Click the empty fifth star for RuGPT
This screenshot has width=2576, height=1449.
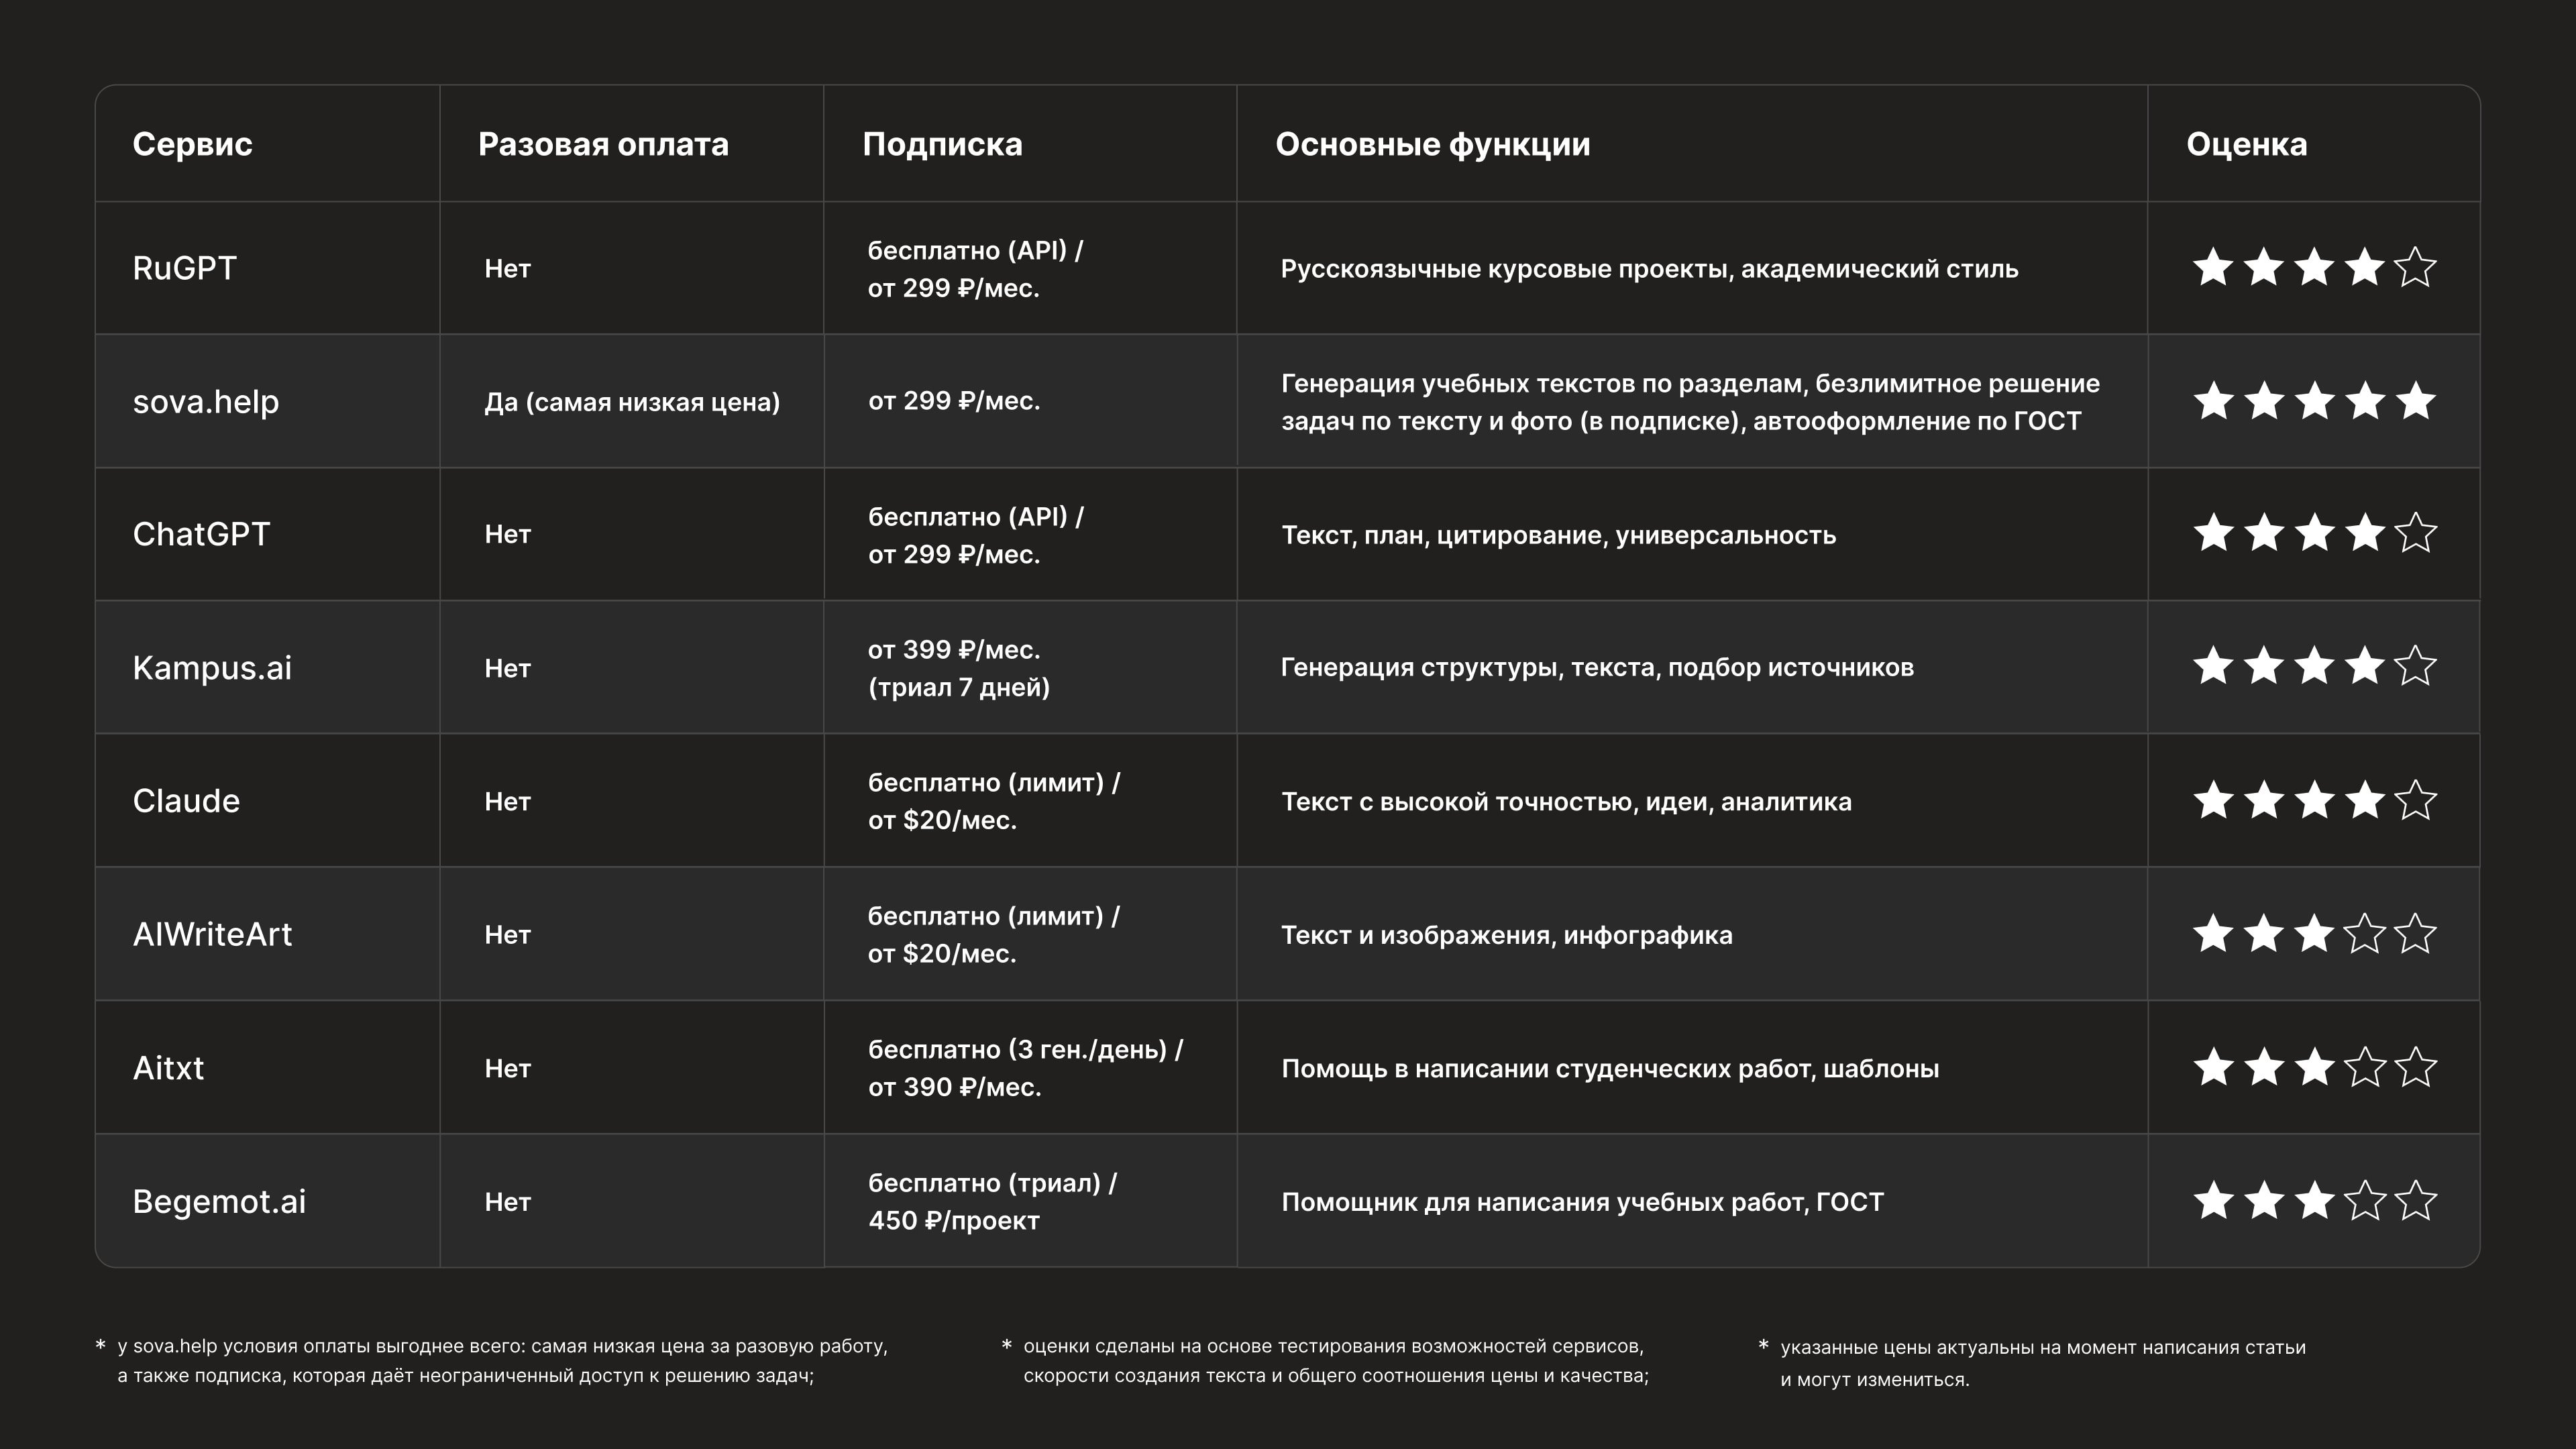coord(2415,268)
